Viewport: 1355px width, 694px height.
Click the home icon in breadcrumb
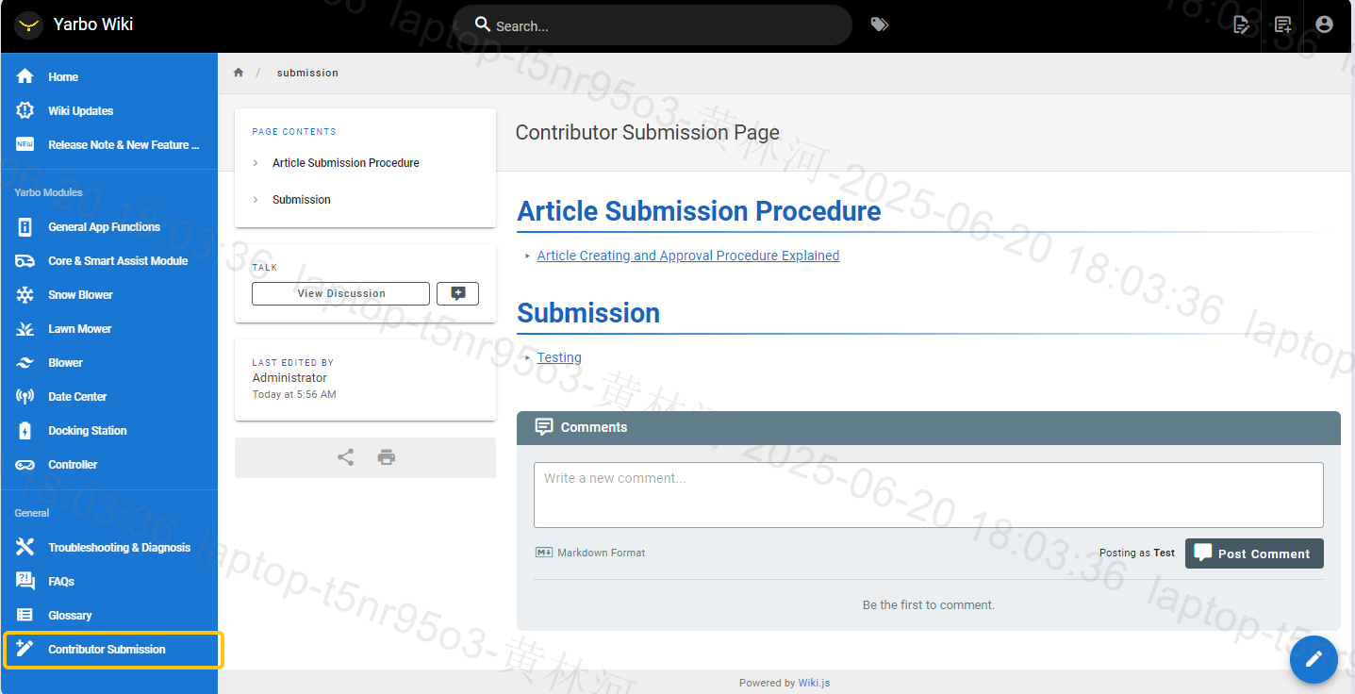tap(239, 73)
